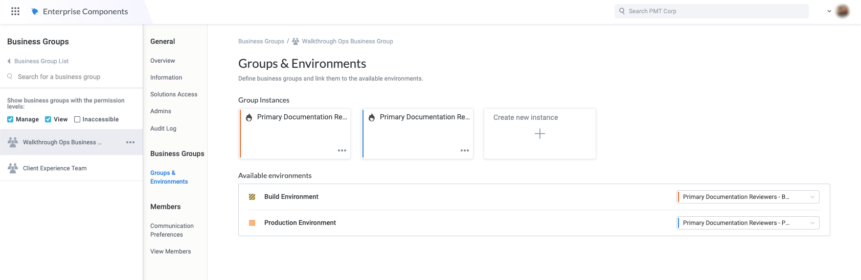Uncheck the Manage permission checkbox

pyautogui.click(x=10, y=119)
